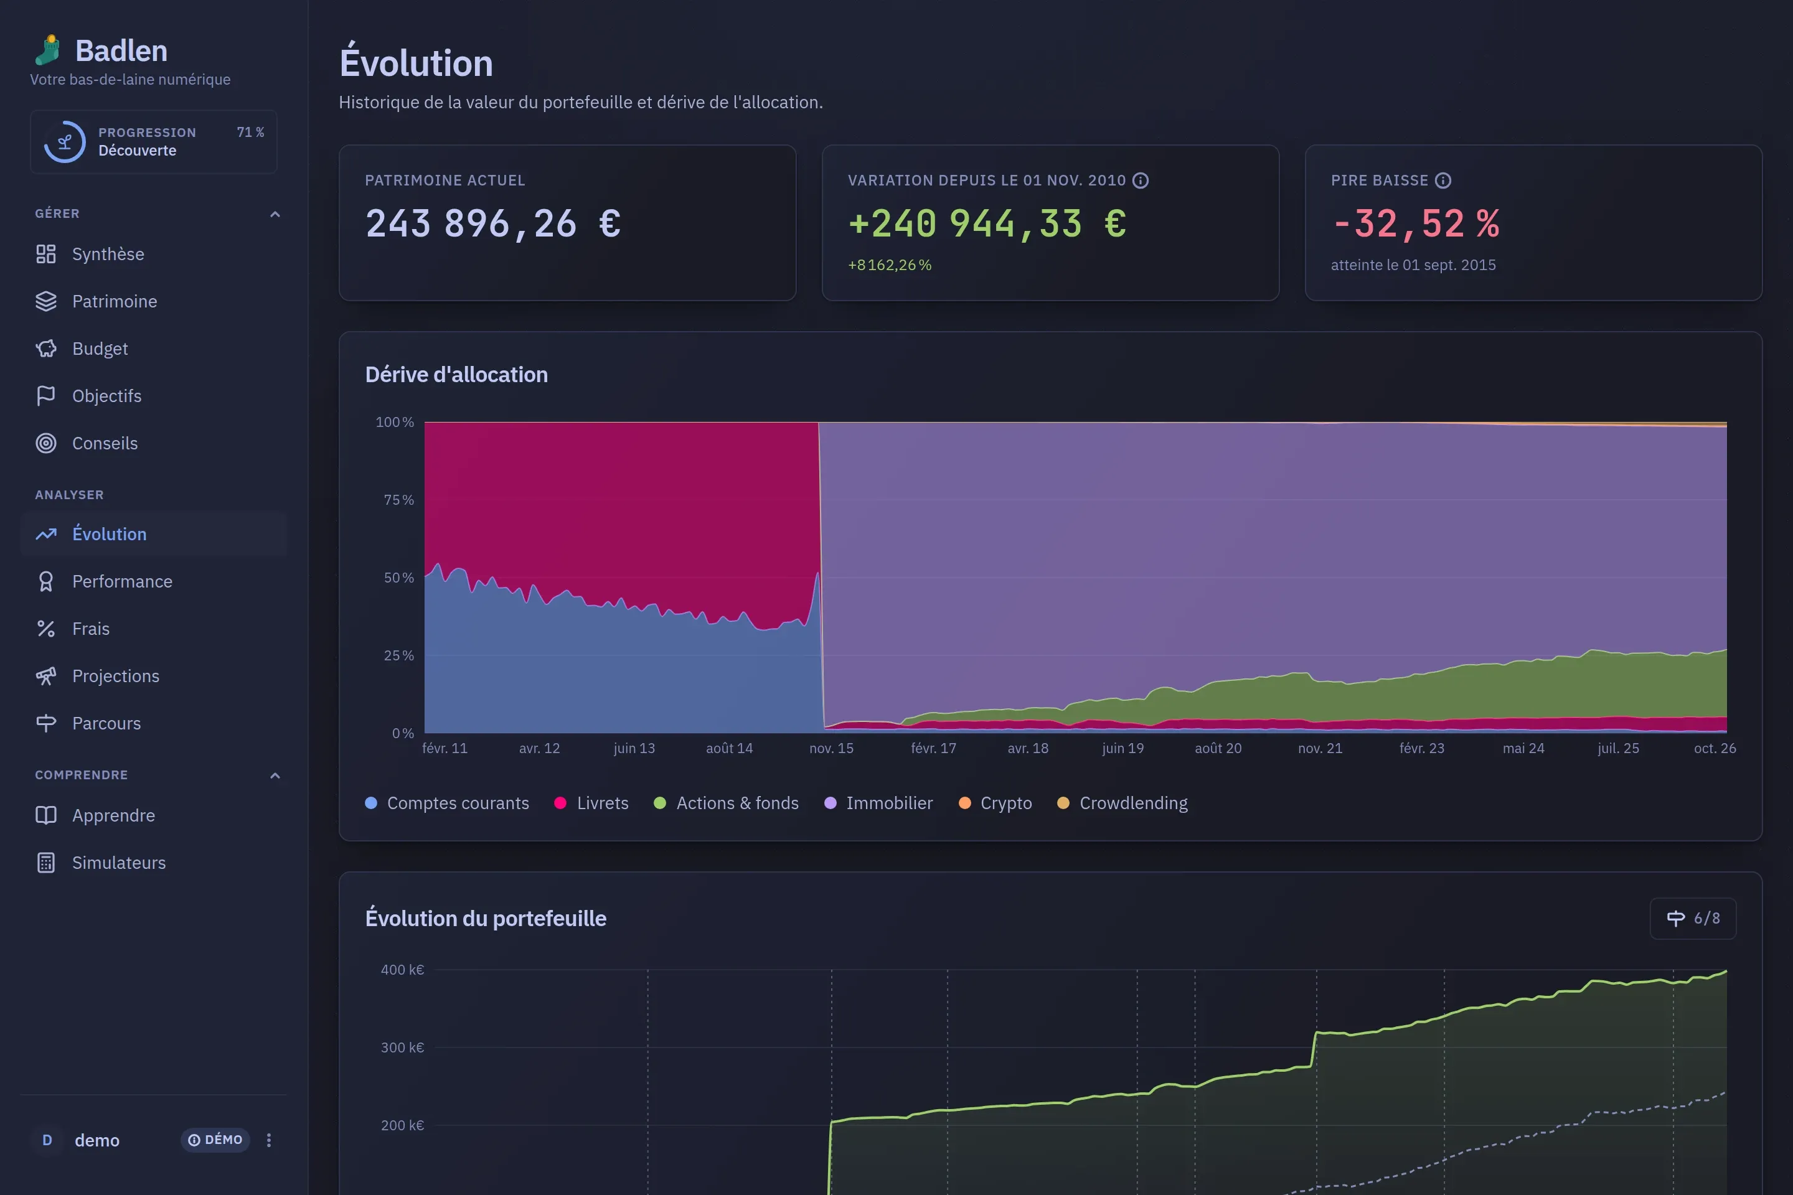Click the Simulateurs calculator icon
The width and height of the screenshot is (1793, 1195).
coord(45,863)
